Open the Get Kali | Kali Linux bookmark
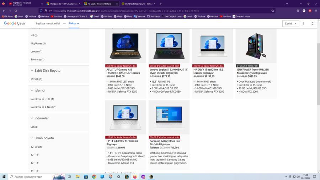 [x=171, y=17]
